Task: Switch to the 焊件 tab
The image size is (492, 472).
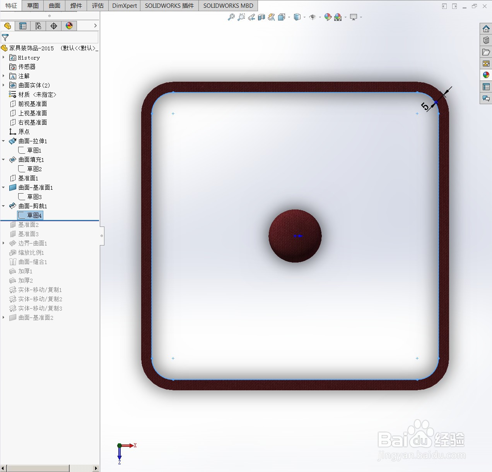Action: (x=76, y=5)
